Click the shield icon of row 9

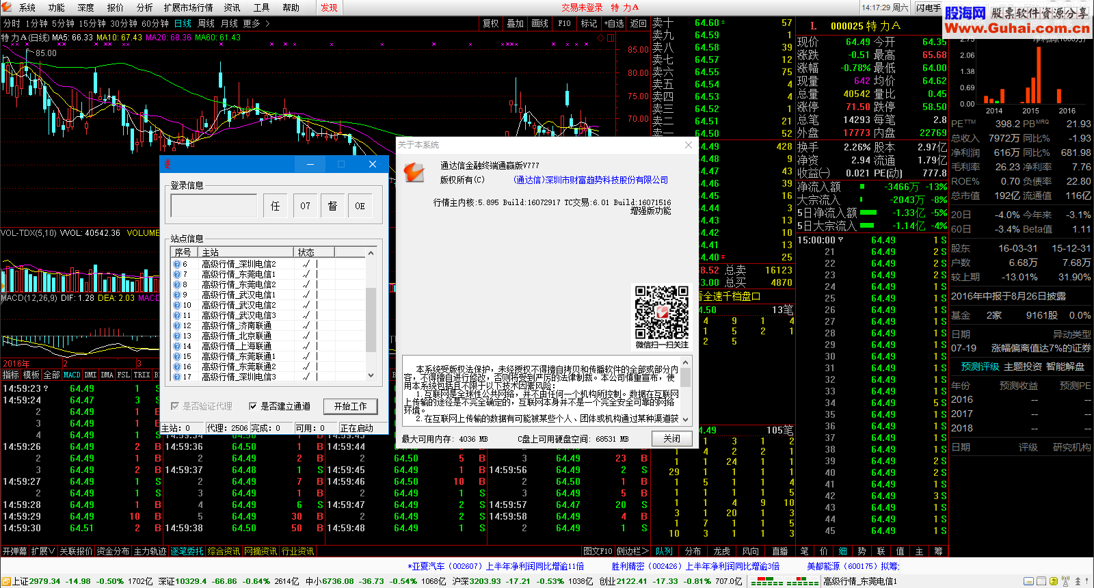pos(176,295)
